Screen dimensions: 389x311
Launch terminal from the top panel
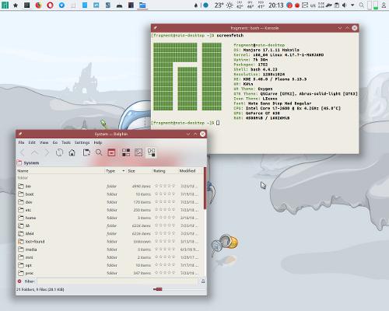click(27, 5)
